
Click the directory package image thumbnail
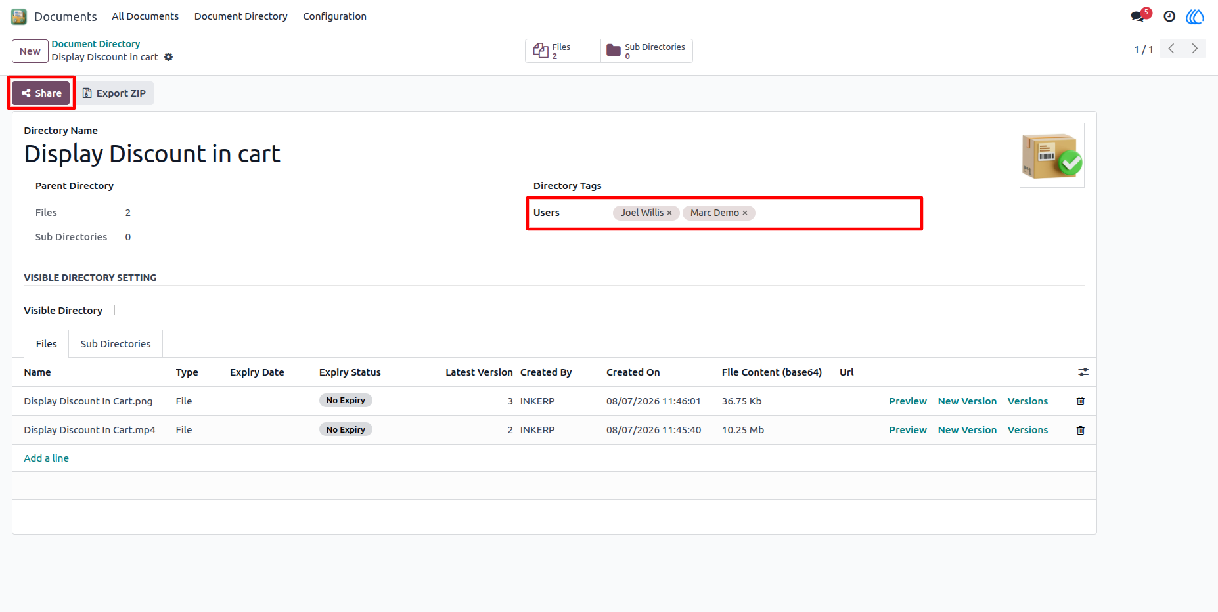pyautogui.click(x=1052, y=156)
